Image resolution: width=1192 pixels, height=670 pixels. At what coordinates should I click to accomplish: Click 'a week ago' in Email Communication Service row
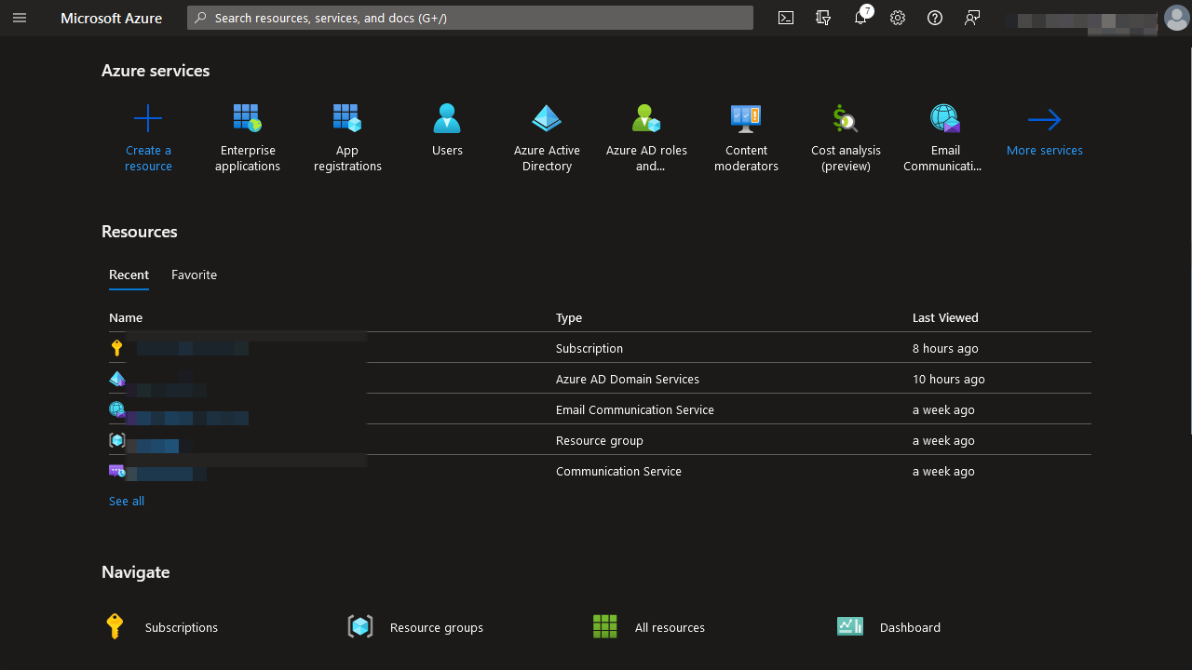(x=943, y=409)
